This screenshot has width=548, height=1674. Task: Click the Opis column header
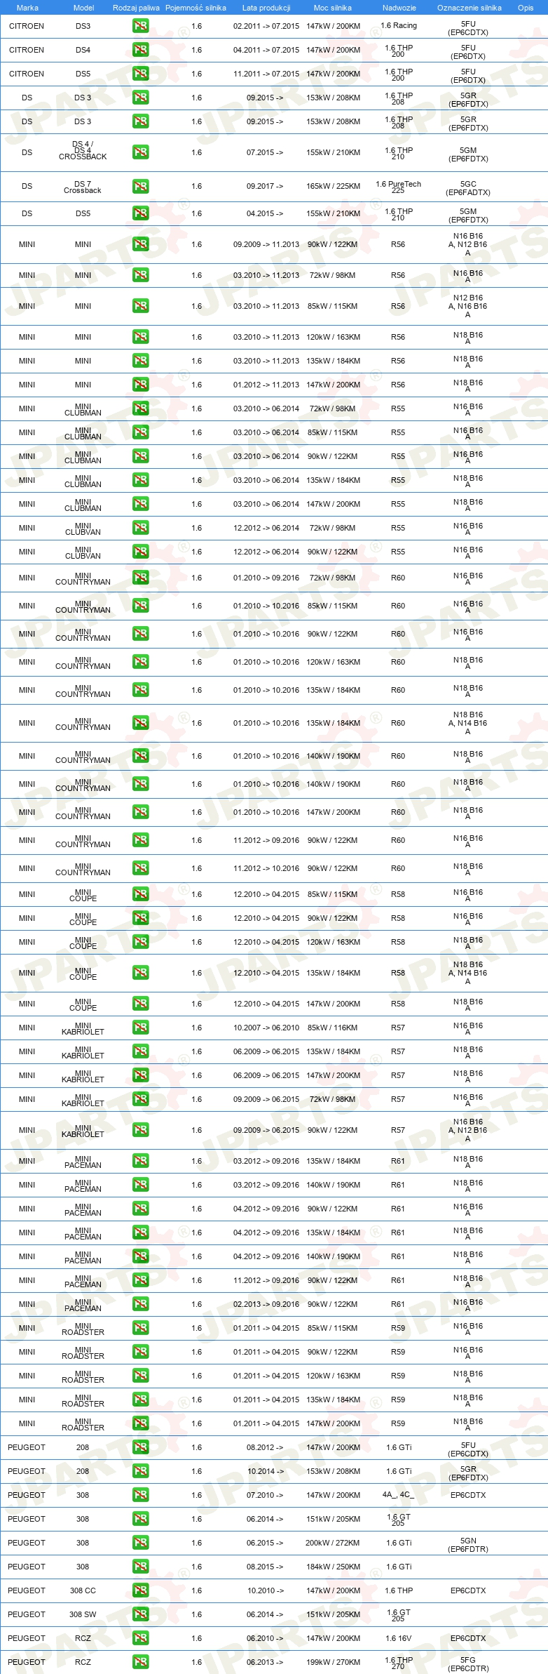click(526, 8)
